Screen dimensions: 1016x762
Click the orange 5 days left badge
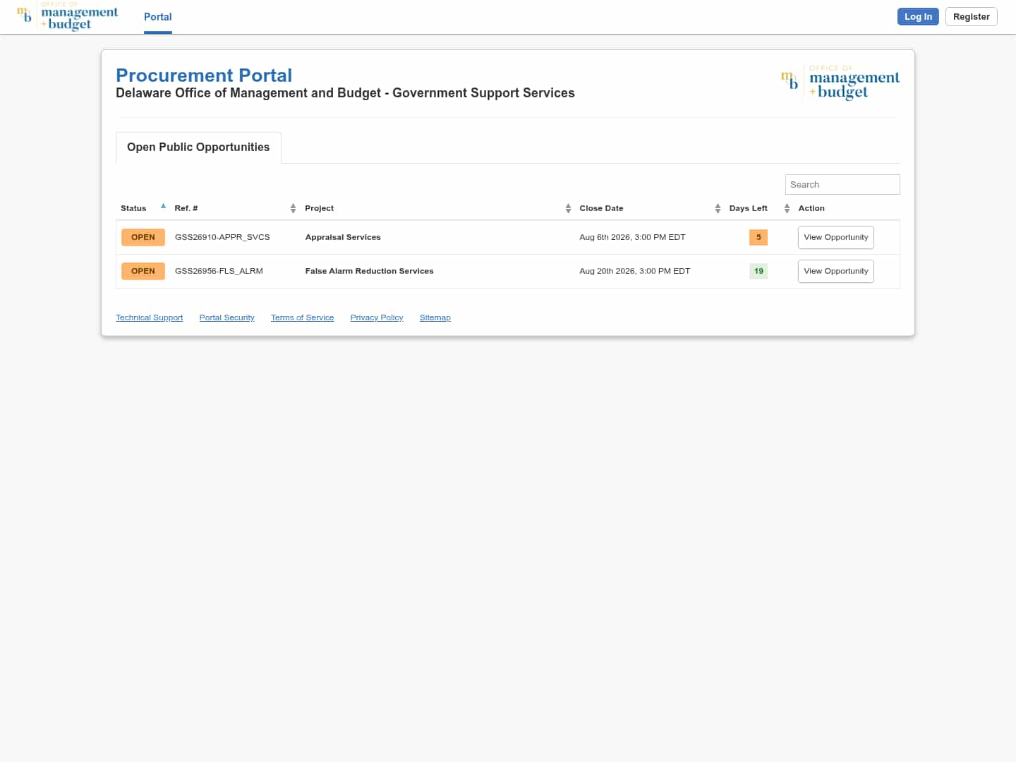pyautogui.click(x=758, y=237)
